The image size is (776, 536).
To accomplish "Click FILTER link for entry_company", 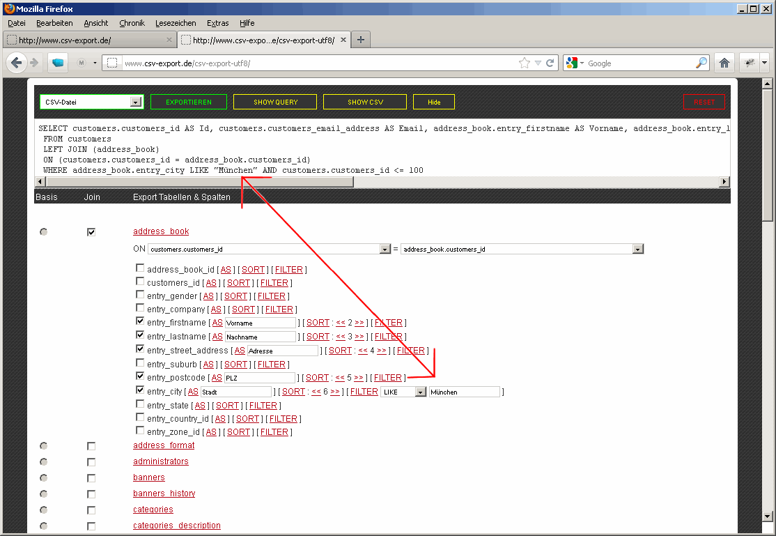I will [x=279, y=309].
